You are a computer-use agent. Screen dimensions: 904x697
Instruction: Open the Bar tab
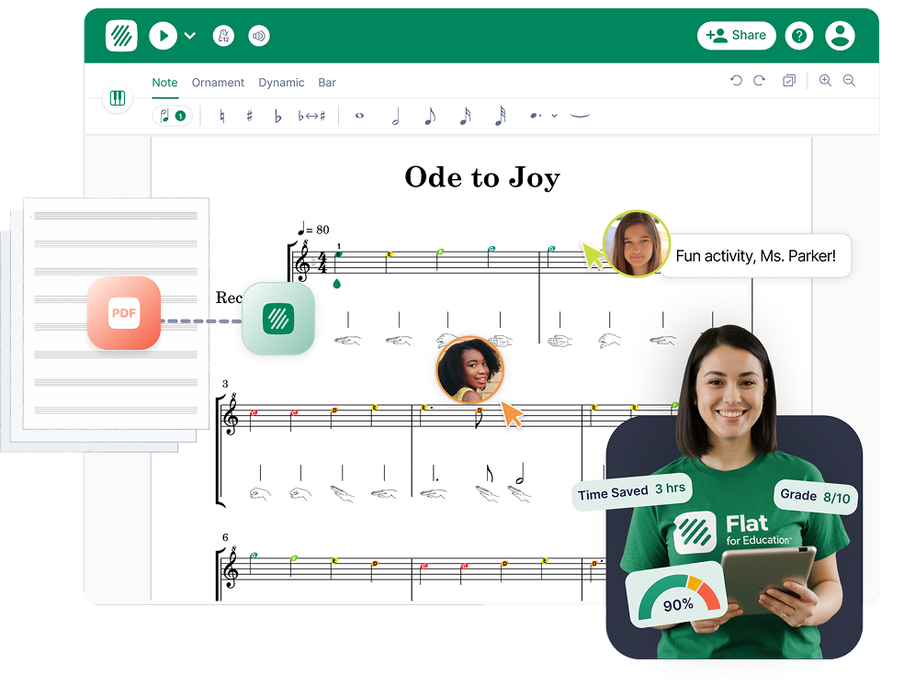(327, 83)
